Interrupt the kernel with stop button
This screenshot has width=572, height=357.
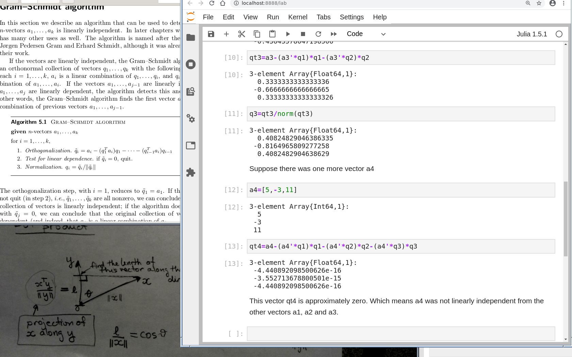(303, 34)
